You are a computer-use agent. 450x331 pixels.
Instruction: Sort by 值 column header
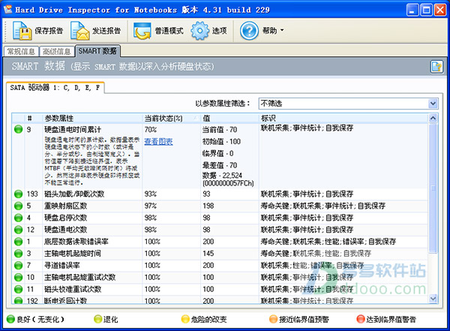230,118
